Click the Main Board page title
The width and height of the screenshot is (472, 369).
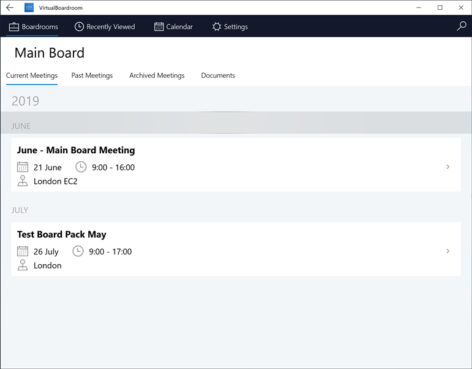(50, 53)
